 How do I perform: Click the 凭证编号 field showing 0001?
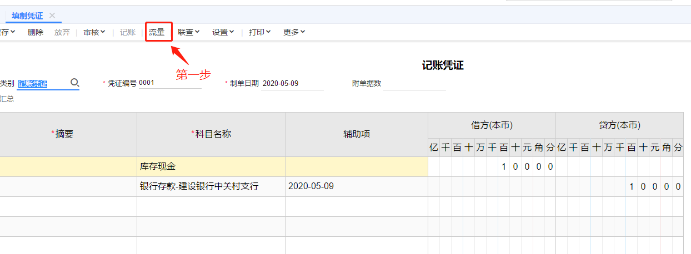pos(169,83)
